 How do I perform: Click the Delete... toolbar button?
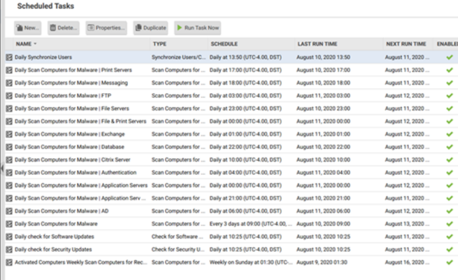(64, 28)
